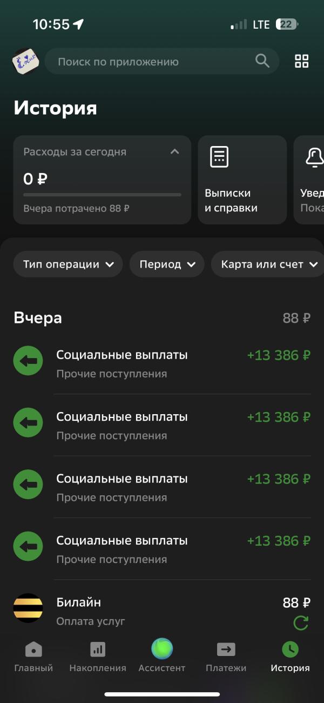Tap the Билайн logo icon
Screen dimensions: 324x703
[x=28, y=608]
